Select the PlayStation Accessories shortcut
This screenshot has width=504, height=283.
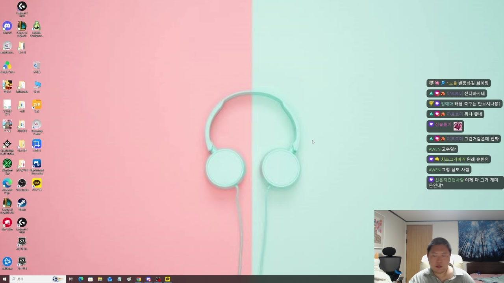pyautogui.click(x=37, y=166)
